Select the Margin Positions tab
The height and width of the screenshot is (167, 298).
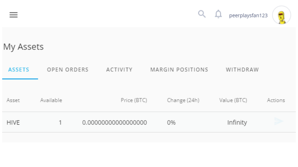point(179,70)
